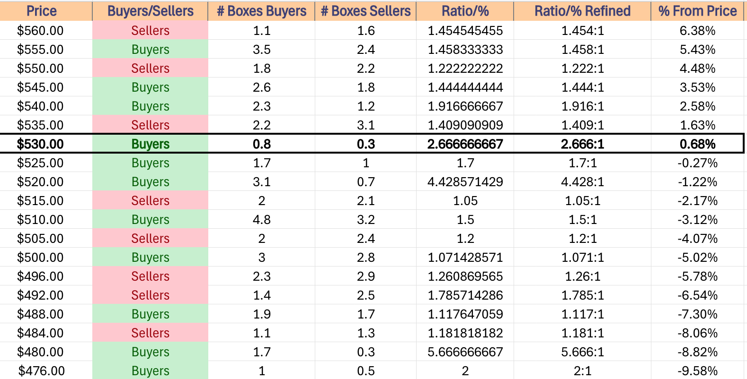Click the 2.666666667 ratio cell
The height and width of the screenshot is (379, 747).
coord(465,144)
